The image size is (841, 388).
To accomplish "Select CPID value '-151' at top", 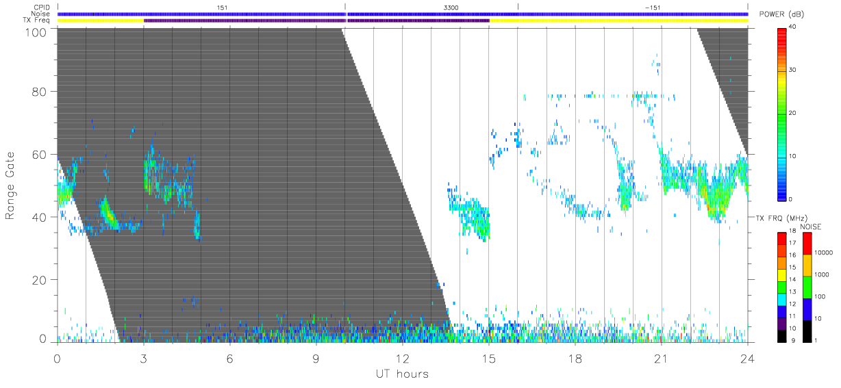I will [x=653, y=7].
